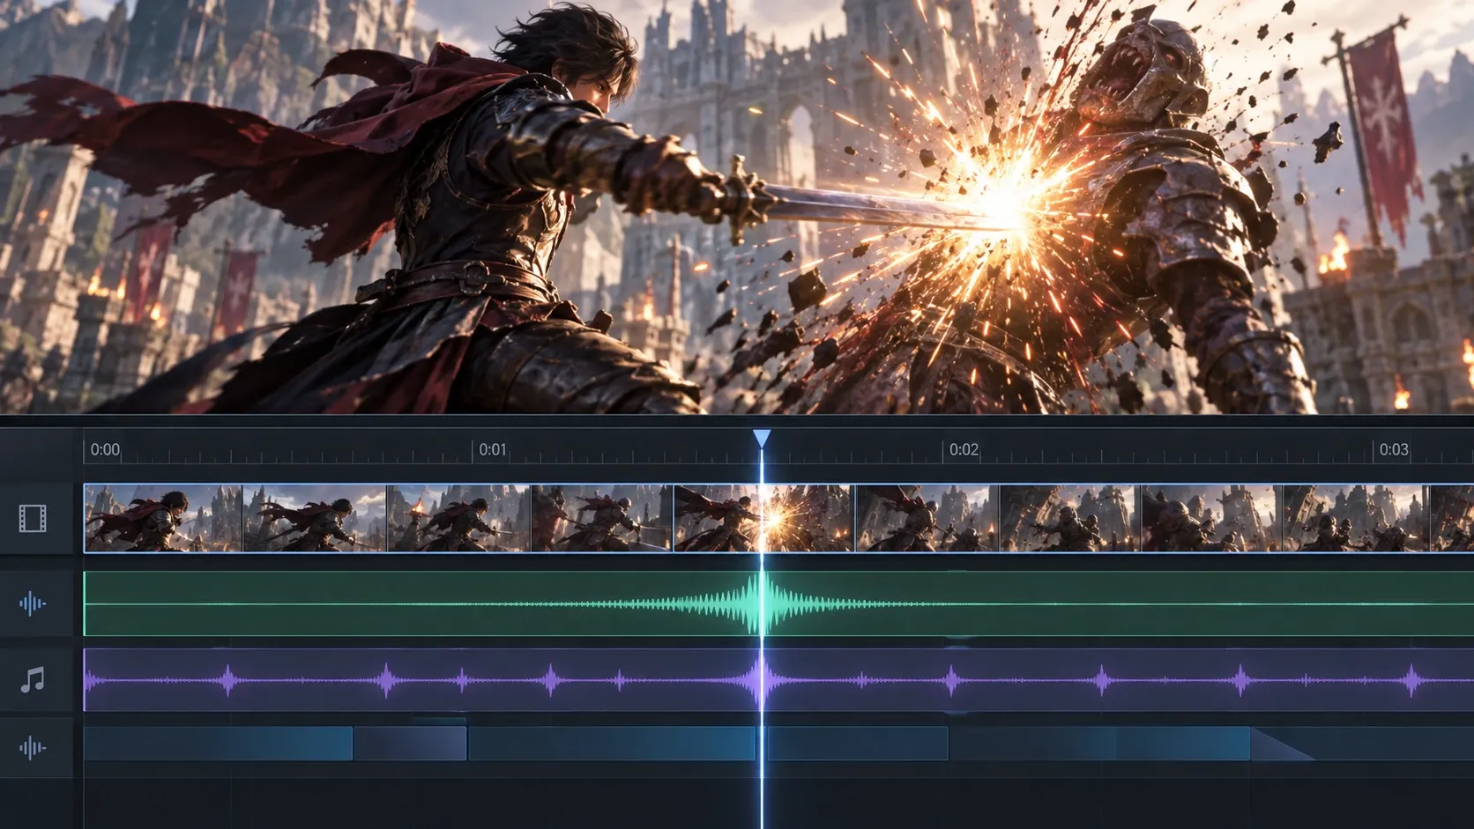Grab the blue playhead handle on the ruler
The width and height of the screenshot is (1474, 829).
(x=763, y=439)
